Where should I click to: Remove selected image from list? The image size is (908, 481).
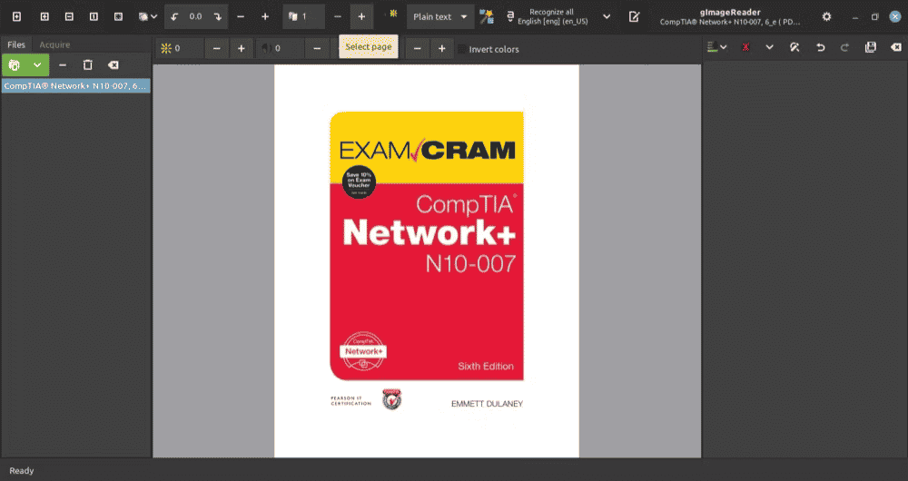63,64
